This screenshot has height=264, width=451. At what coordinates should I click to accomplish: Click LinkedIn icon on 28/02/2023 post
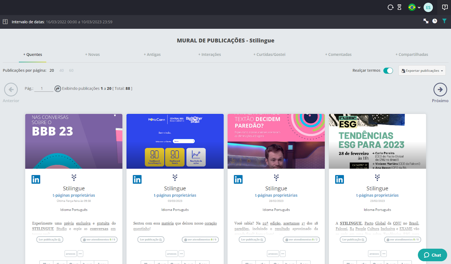click(x=238, y=179)
